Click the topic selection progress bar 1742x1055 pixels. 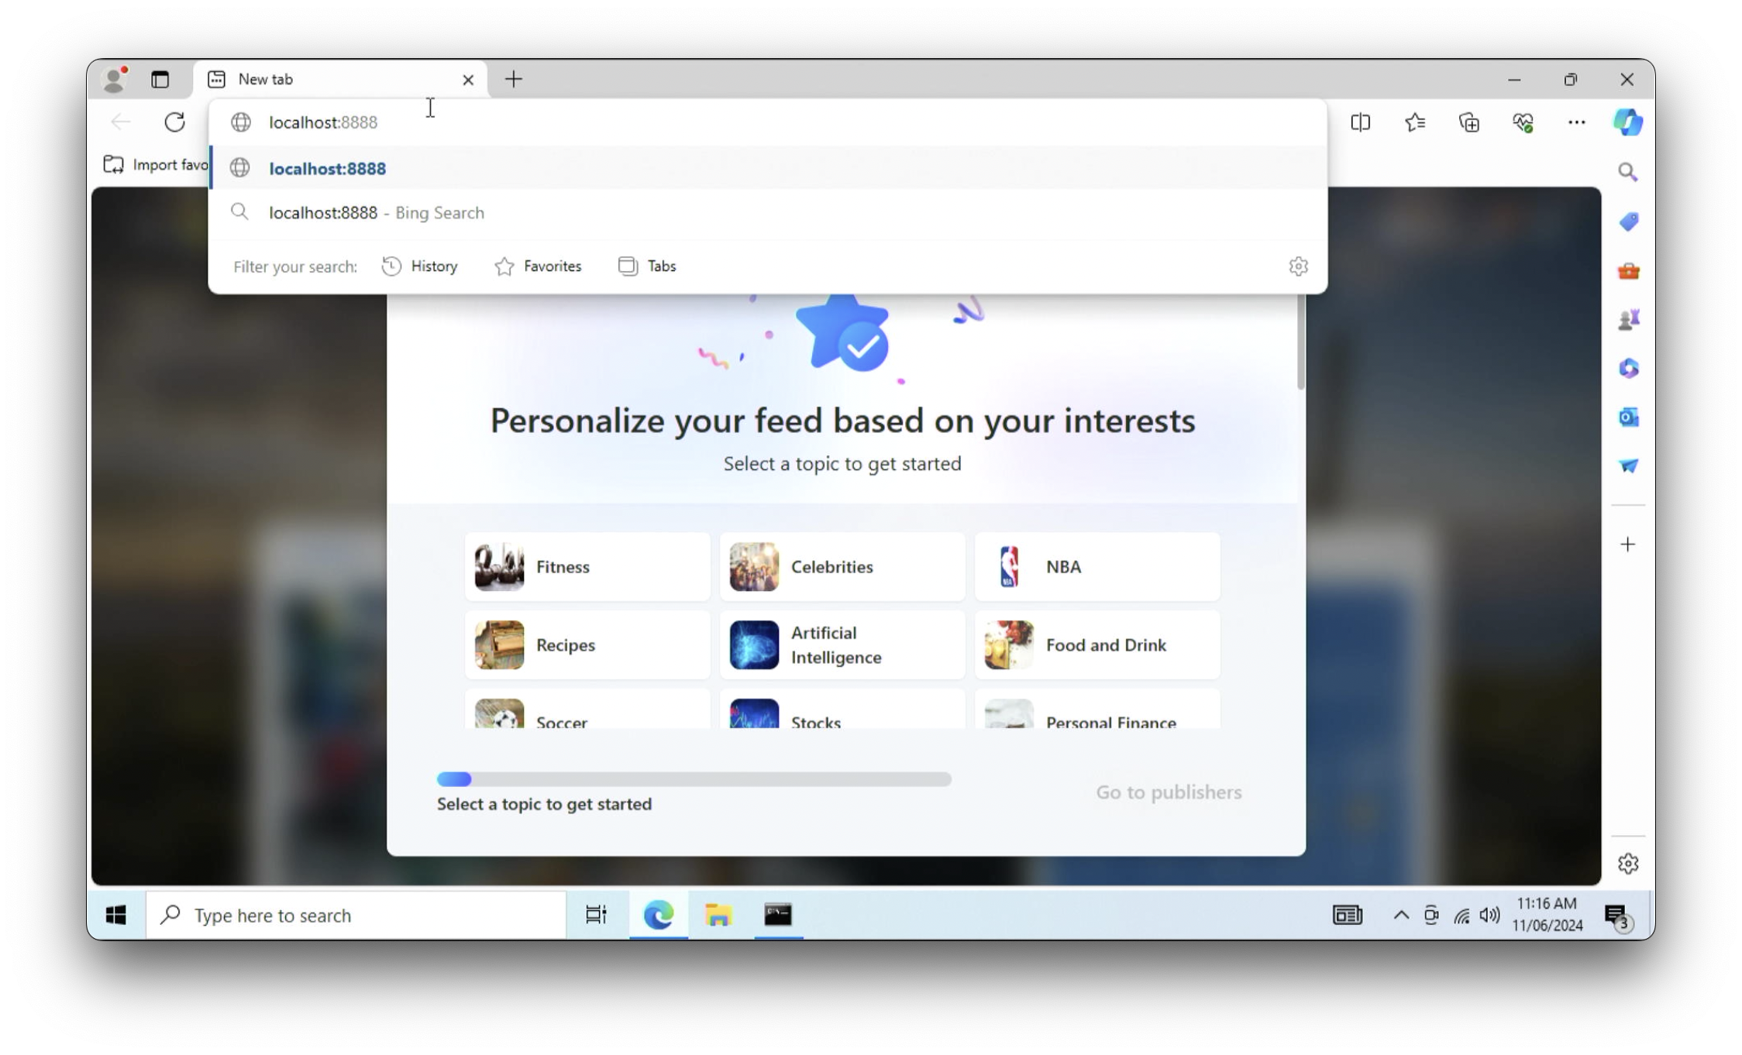694,779
